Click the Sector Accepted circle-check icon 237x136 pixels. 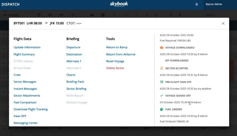pos(162,68)
